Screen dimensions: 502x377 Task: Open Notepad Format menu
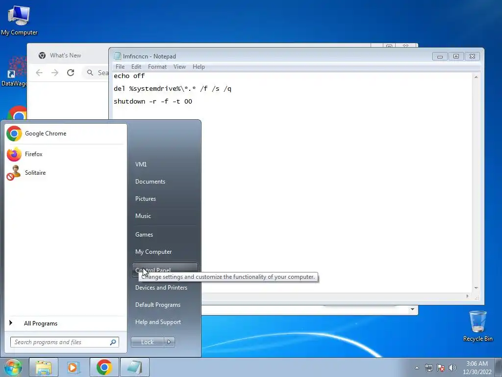157,67
